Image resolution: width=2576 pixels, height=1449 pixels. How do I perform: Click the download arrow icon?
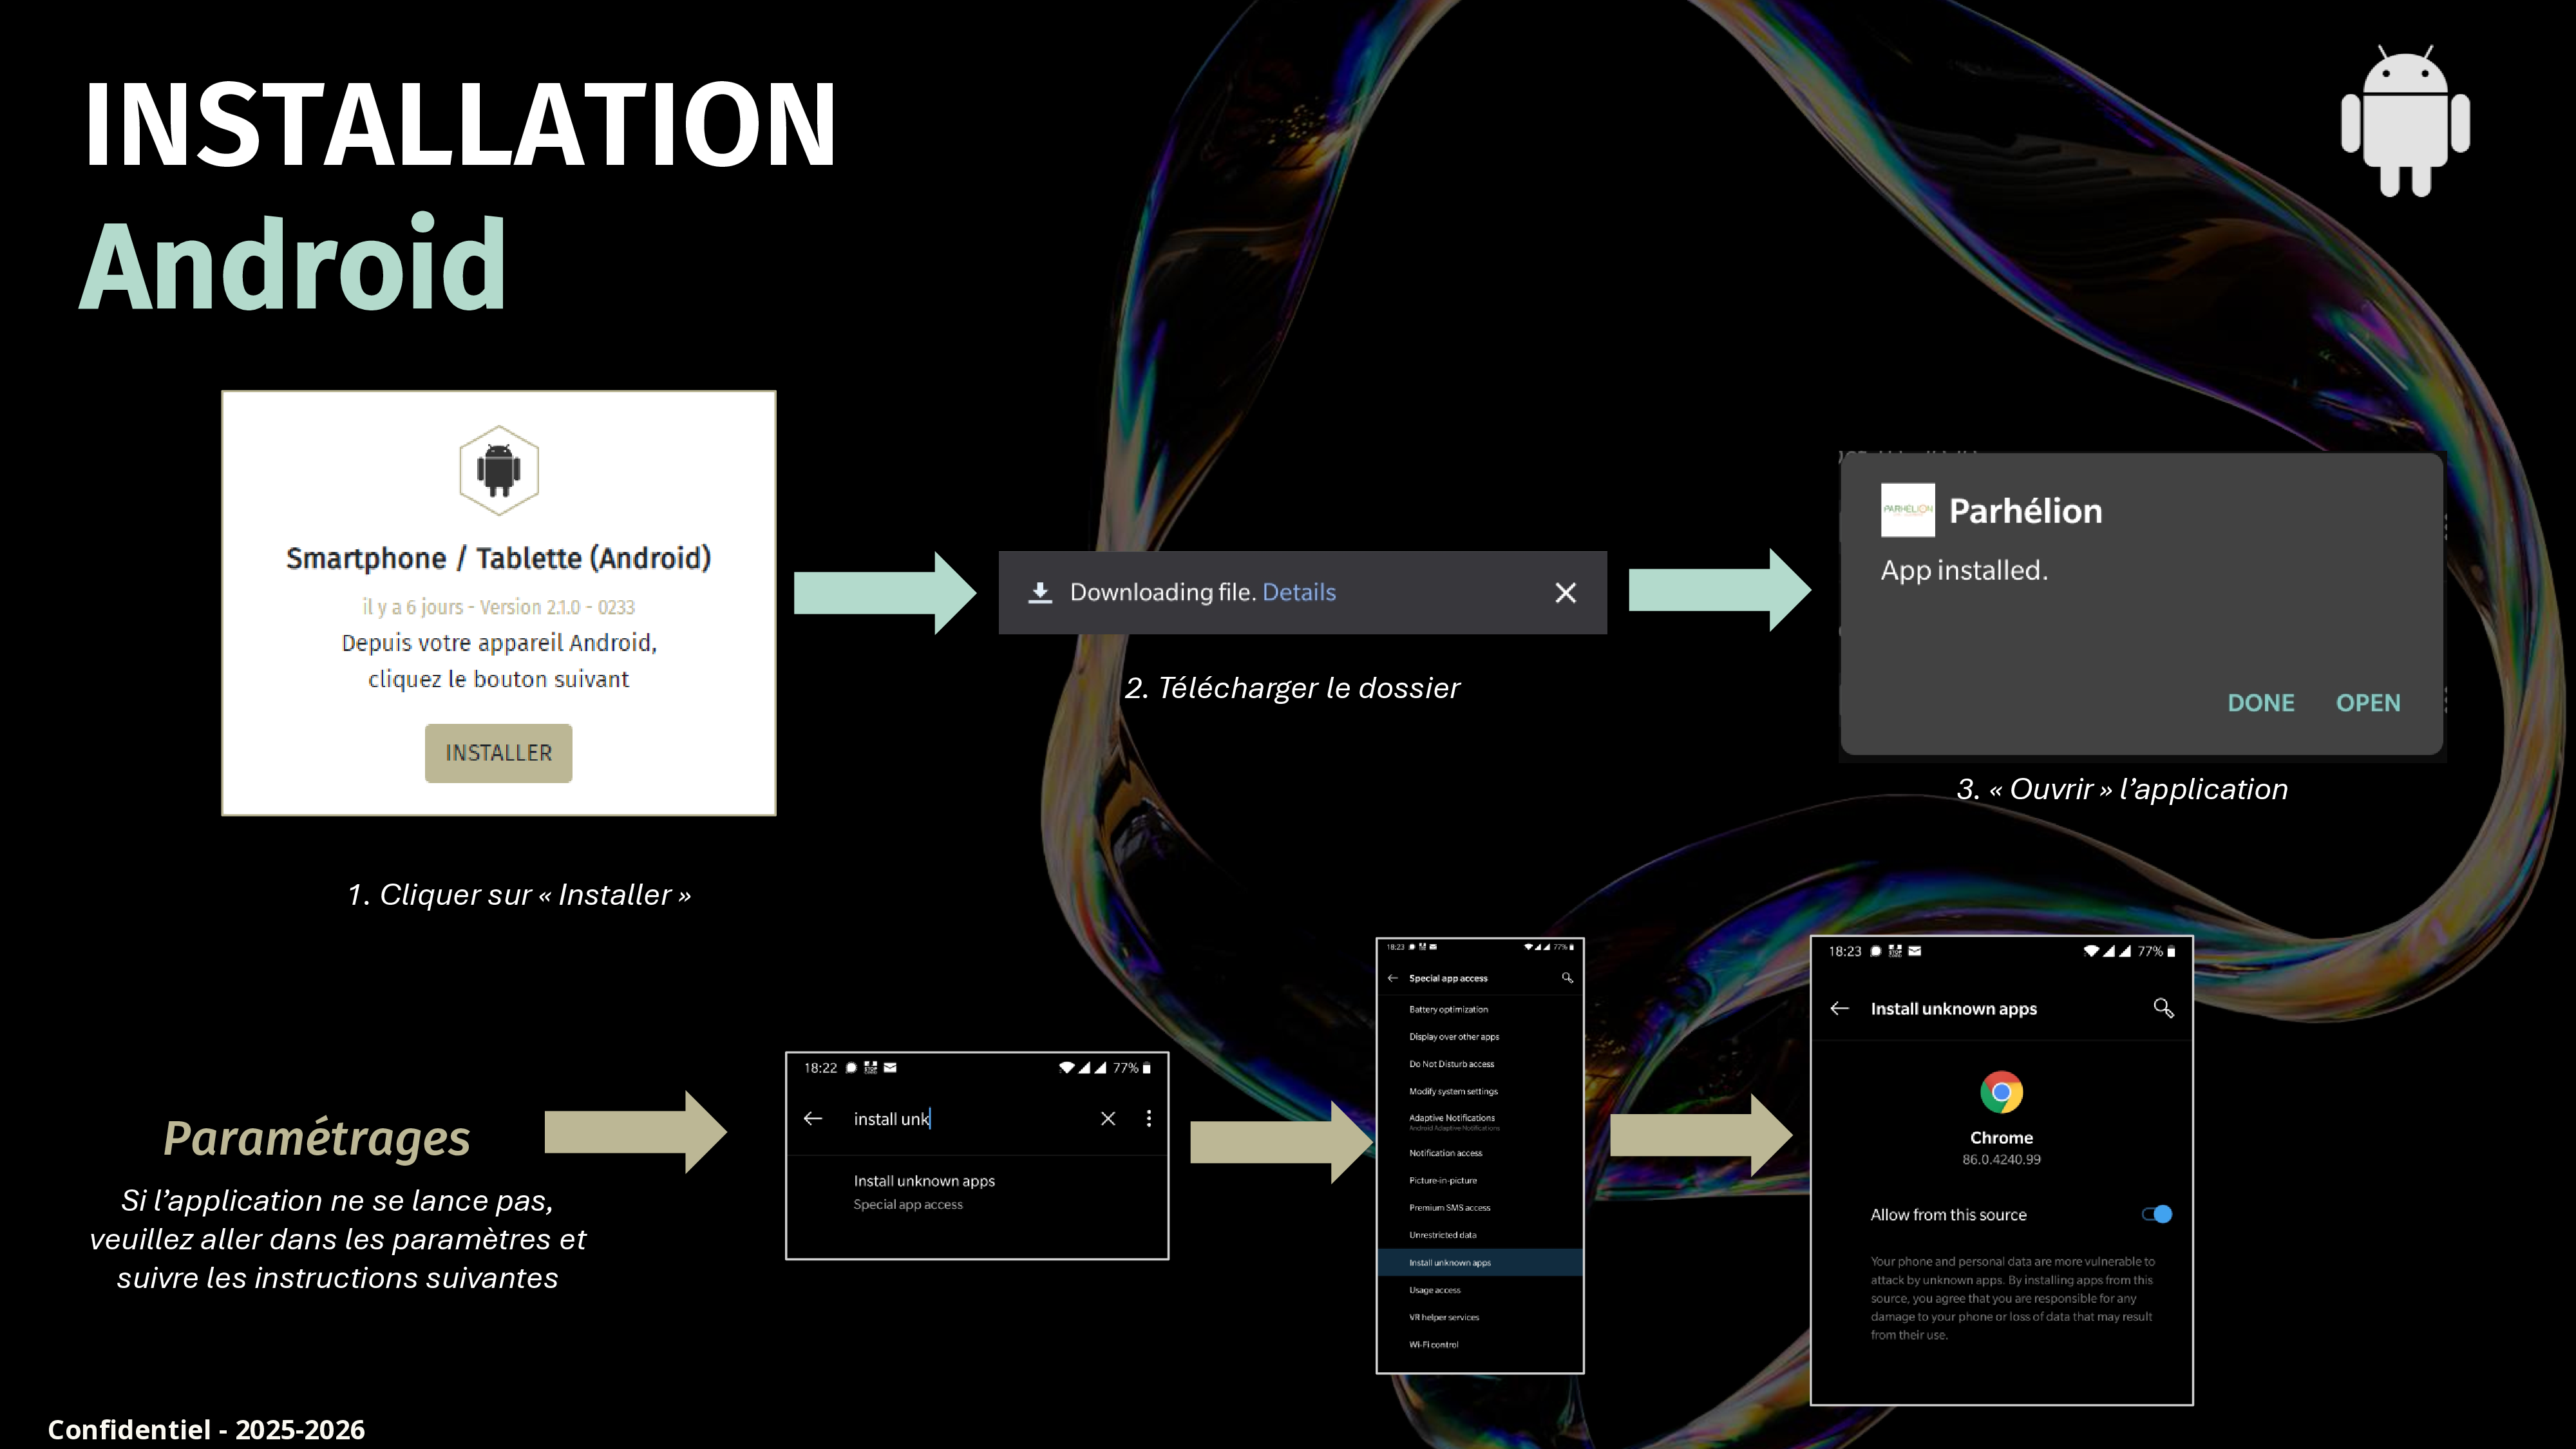click(1040, 593)
